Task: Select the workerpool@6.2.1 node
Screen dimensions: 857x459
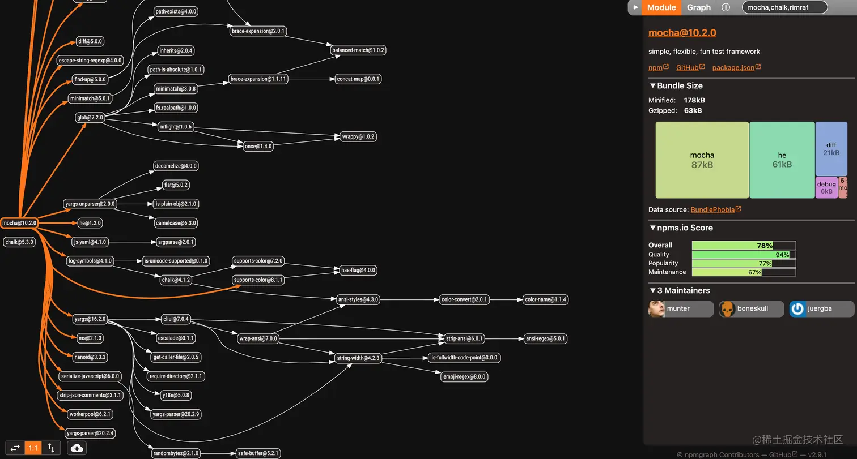Action: point(90,414)
